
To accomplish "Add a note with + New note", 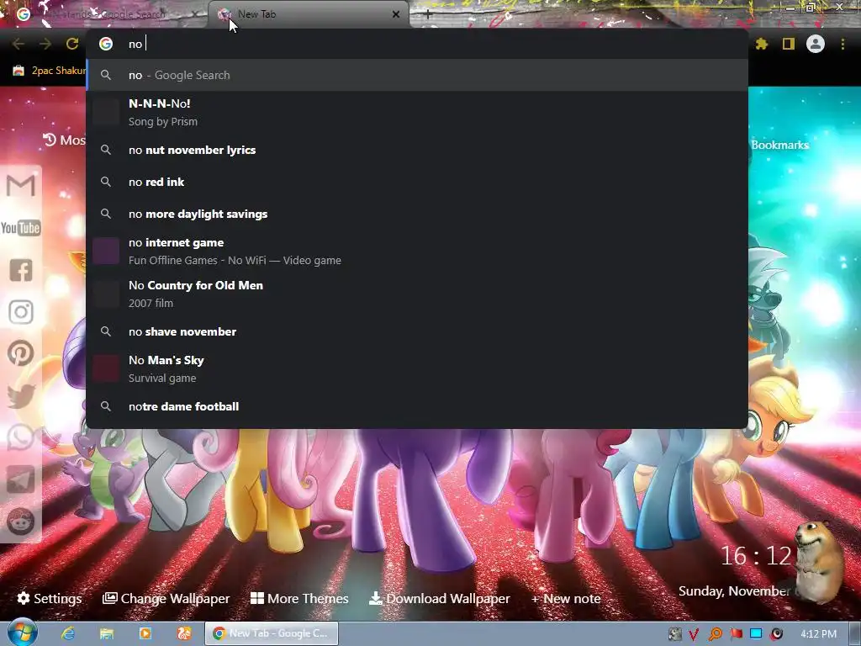I will (x=566, y=599).
